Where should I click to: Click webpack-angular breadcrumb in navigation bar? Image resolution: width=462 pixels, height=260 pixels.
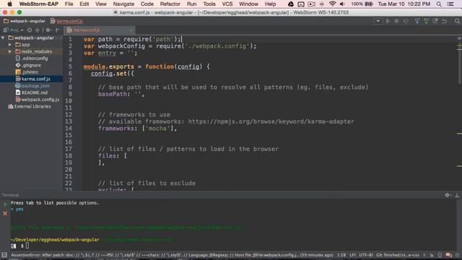click(x=24, y=21)
